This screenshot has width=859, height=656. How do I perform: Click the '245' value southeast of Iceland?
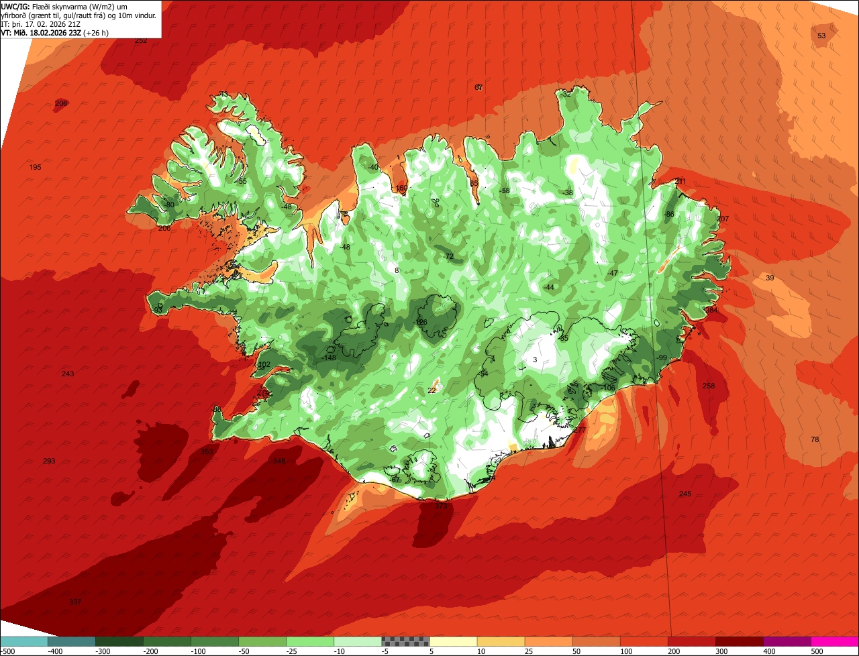685,494
